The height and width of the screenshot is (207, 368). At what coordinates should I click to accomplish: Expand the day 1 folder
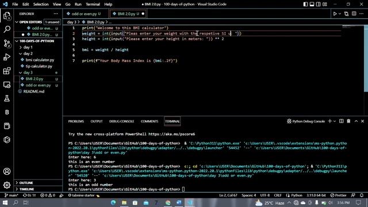click(x=28, y=47)
